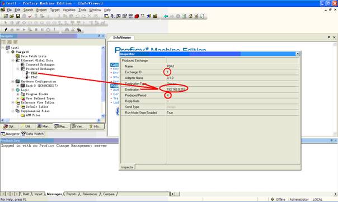Screen dimensions: 338x202
Task: Expand the Program Blocks tree node
Action: [18, 94]
